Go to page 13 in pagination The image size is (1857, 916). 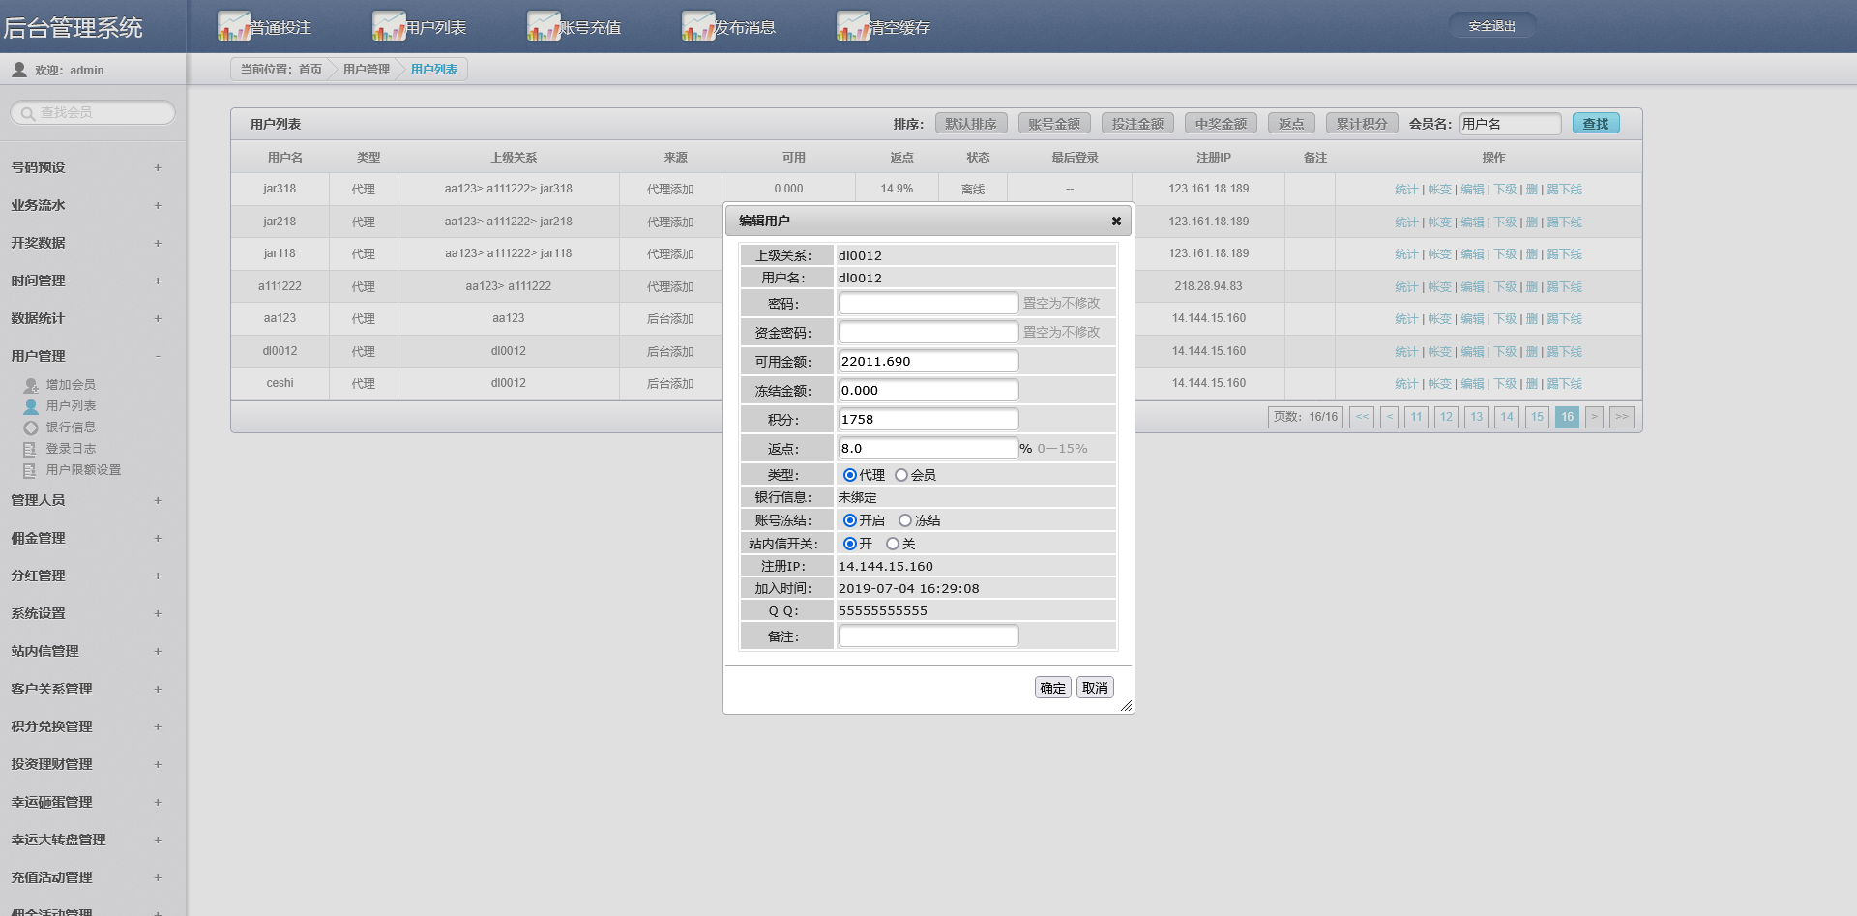[1476, 417]
